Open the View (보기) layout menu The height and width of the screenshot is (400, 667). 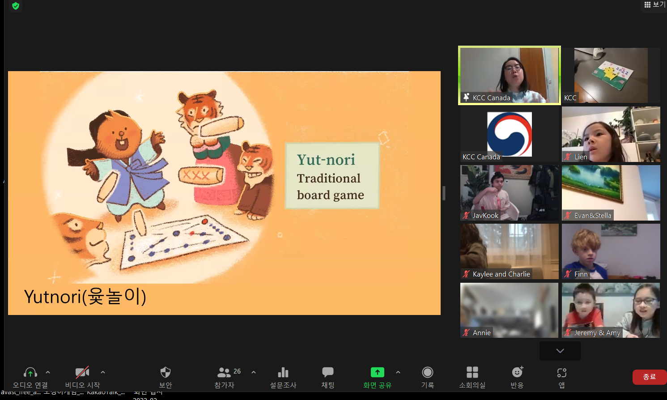pos(654,4)
